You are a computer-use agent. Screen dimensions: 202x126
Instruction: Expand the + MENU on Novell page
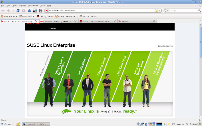click(53, 28)
